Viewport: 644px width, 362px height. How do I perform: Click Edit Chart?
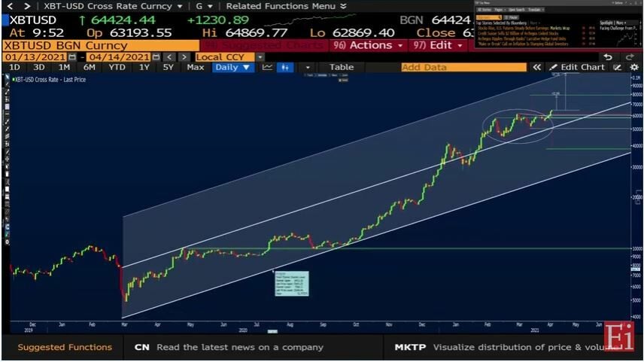click(x=577, y=68)
